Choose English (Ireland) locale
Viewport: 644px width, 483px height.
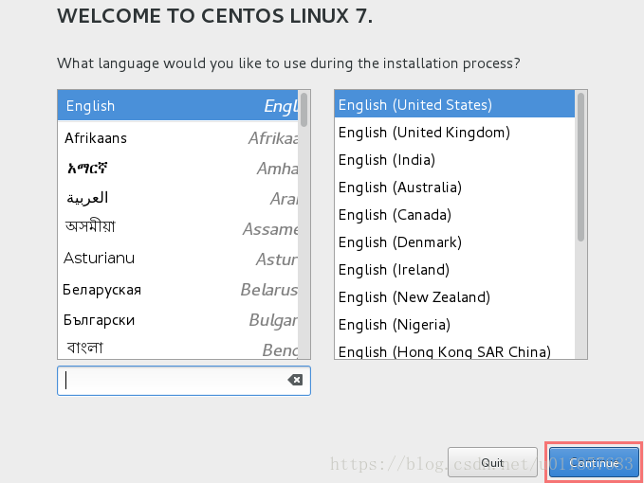pos(454,270)
